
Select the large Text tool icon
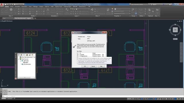coord(48,10)
